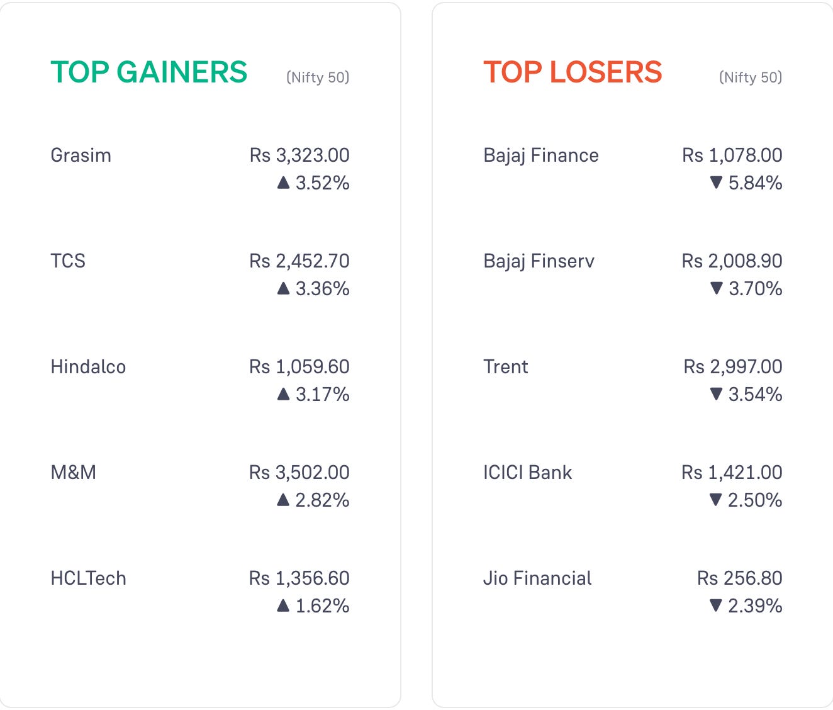Click the down arrow beside 2.39%
This screenshot has height=710, width=833.
(715, 606)
